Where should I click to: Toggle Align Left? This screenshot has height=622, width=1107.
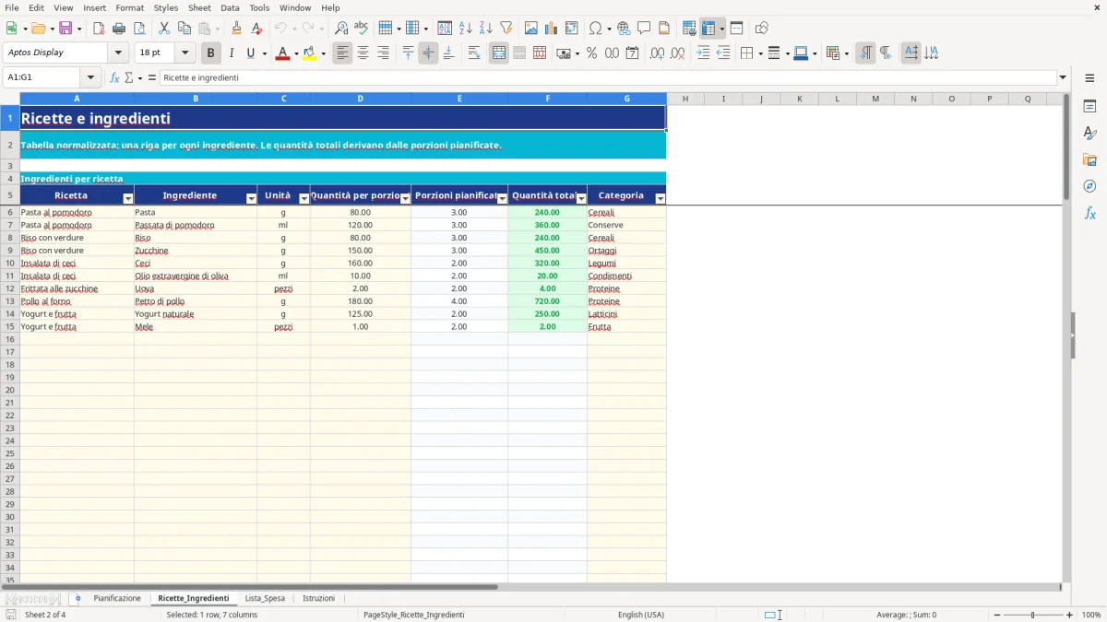343,53
